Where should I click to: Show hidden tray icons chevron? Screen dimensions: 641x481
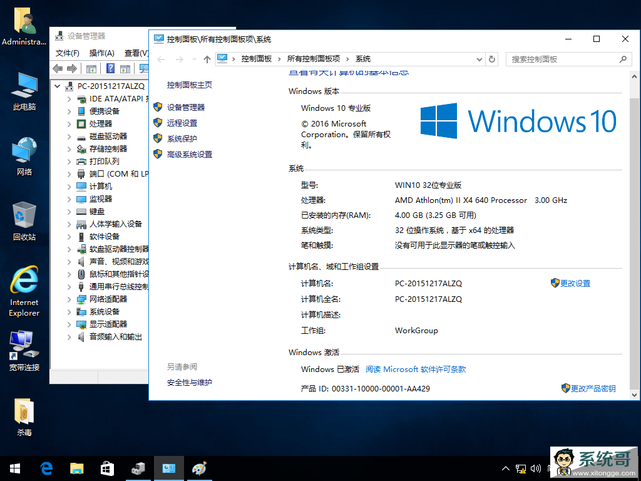tap(506, 468)
